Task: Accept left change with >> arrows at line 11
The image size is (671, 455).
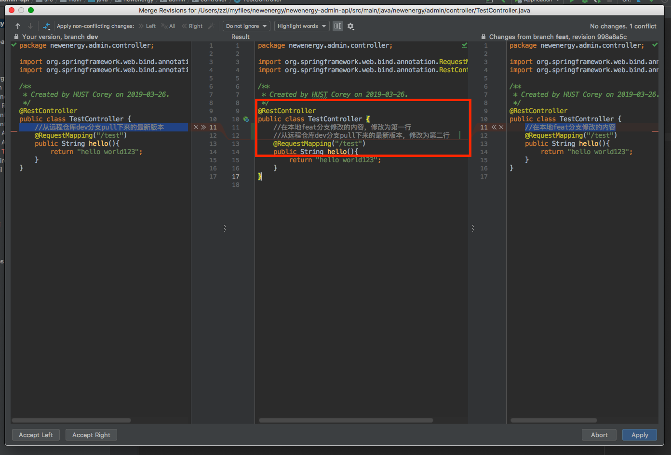Action: (203, 127)
